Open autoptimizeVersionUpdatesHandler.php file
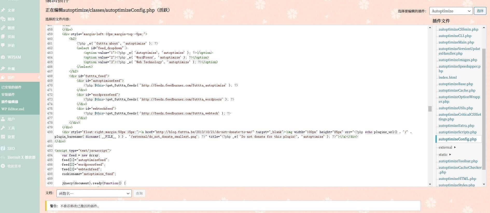Image resolution: width=490 pixels, height=213 pixels. click(x=459, y=51)
